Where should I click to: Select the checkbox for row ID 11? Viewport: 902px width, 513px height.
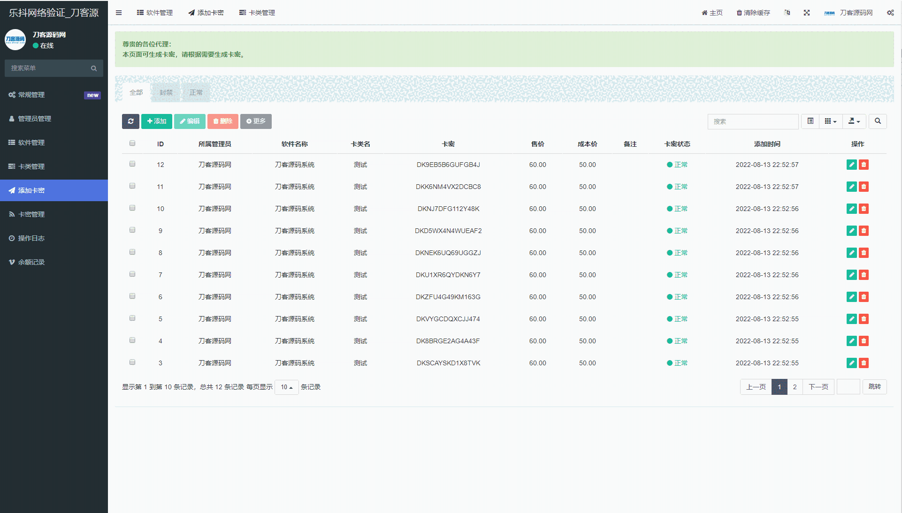(132, 186)
